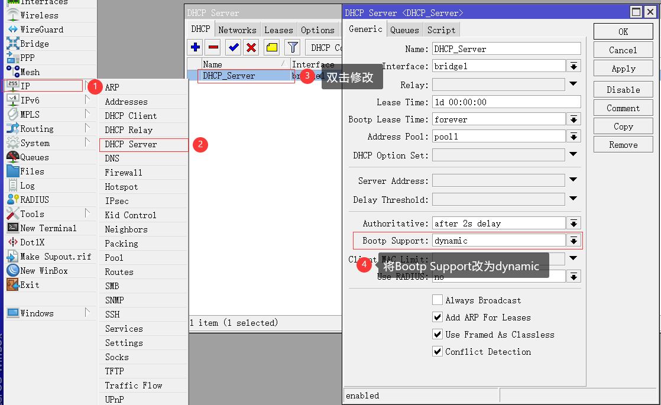Click the Apply button
Screen dimensions: 661x405
tap(623, 68)
